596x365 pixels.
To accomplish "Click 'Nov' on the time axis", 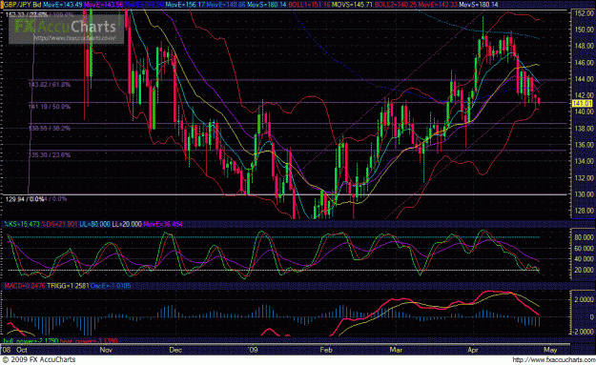I will tap(105, 350).
